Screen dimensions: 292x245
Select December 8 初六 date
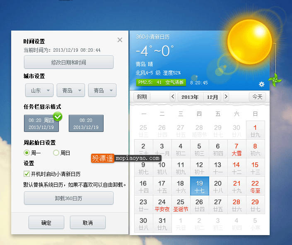255,149
